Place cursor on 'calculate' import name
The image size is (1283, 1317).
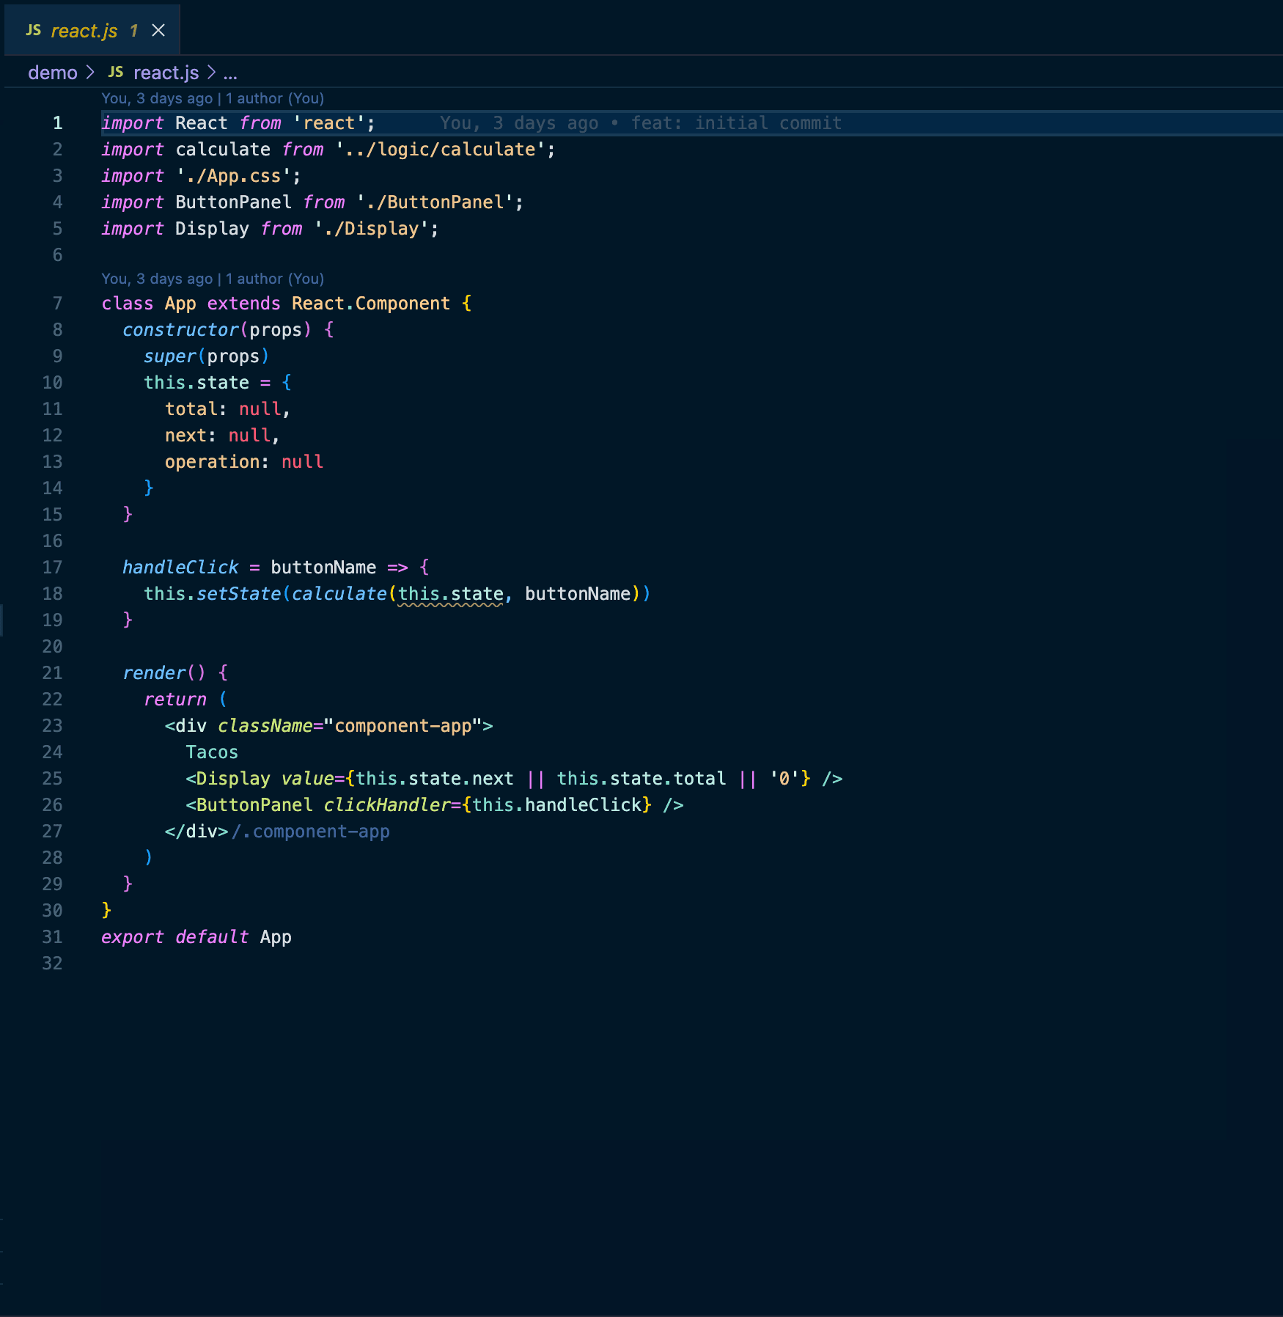click(223, 150)
